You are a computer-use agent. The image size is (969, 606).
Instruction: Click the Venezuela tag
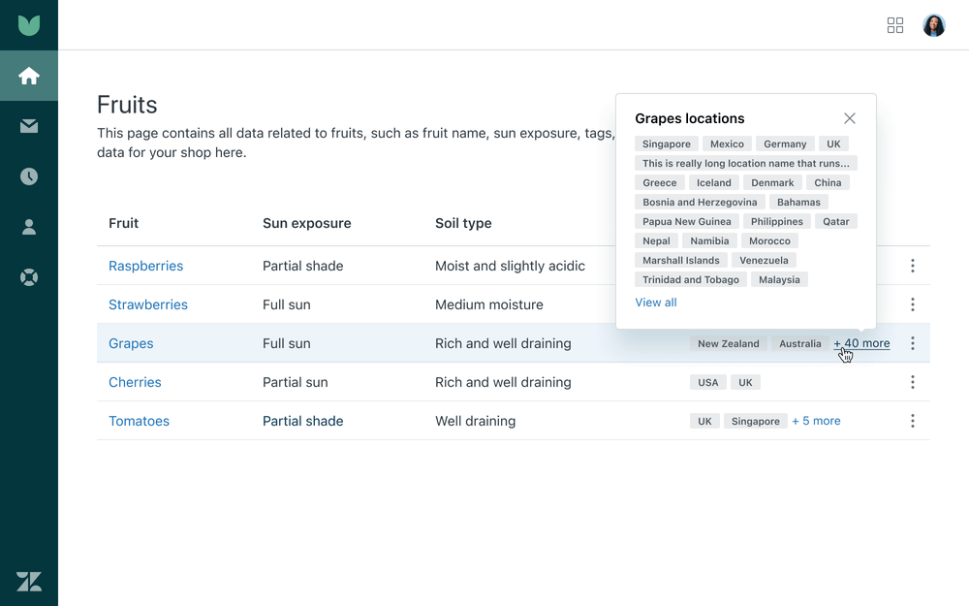[x=764, y=260]
